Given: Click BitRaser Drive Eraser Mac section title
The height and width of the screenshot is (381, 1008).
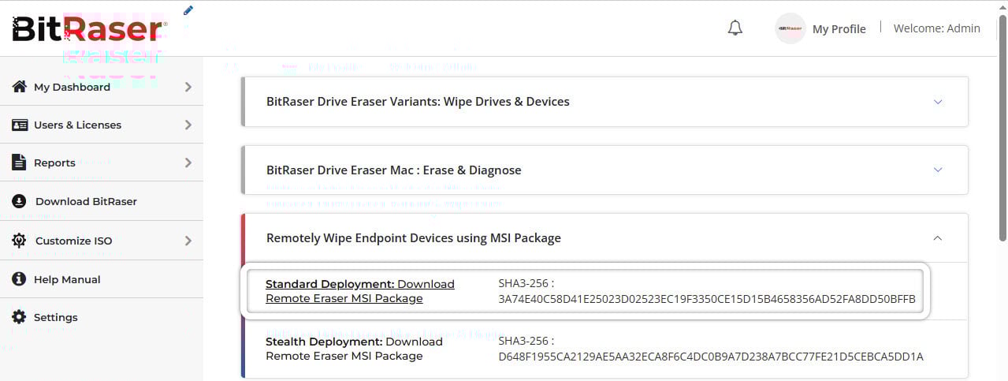Looking at the screenshot, I should tap(394, 170).
